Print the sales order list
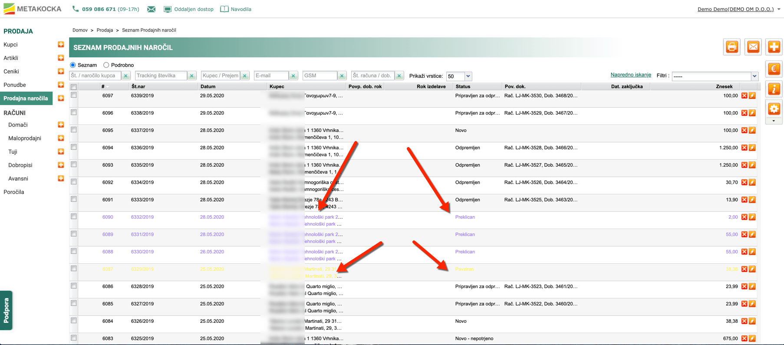Screen dimensions: 784x345 click(x=732, y=47)
